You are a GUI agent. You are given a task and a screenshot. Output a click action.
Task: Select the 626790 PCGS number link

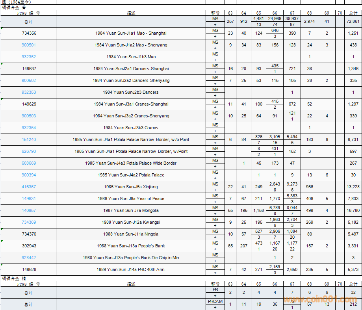[29, 152]
